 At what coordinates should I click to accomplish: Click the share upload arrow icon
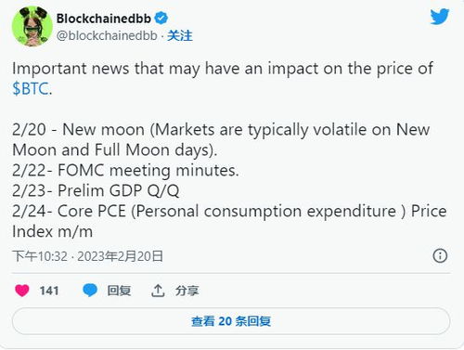click(x=158, y=291)
